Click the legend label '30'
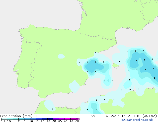Screen dimensions: 158x122 (x=54, y=121)
